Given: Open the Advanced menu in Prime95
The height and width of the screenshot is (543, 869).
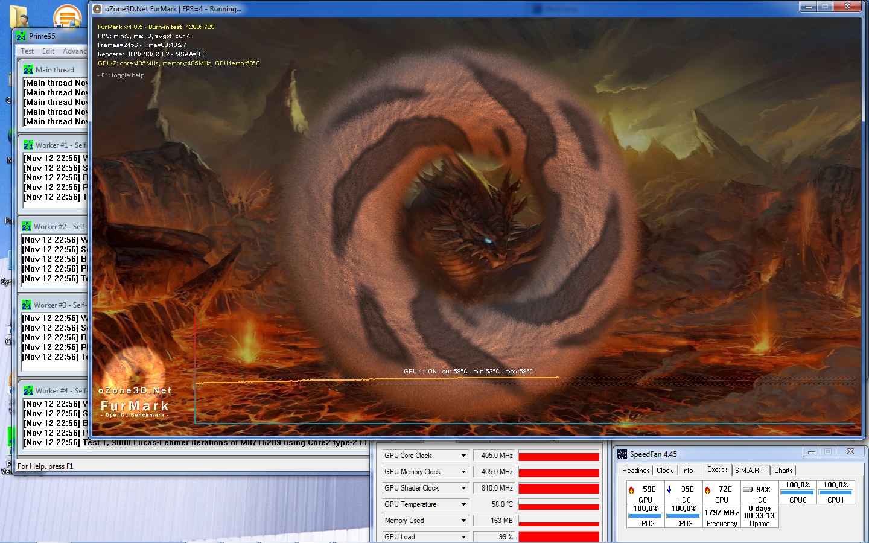Looking at the screenshot, I should (75, 51).
